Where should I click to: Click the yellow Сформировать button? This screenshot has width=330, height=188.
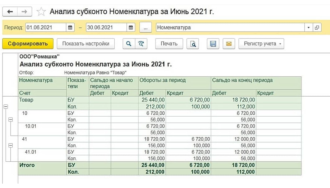click(28, 44)
